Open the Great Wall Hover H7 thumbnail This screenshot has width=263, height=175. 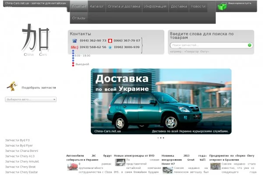pos(167,171)
